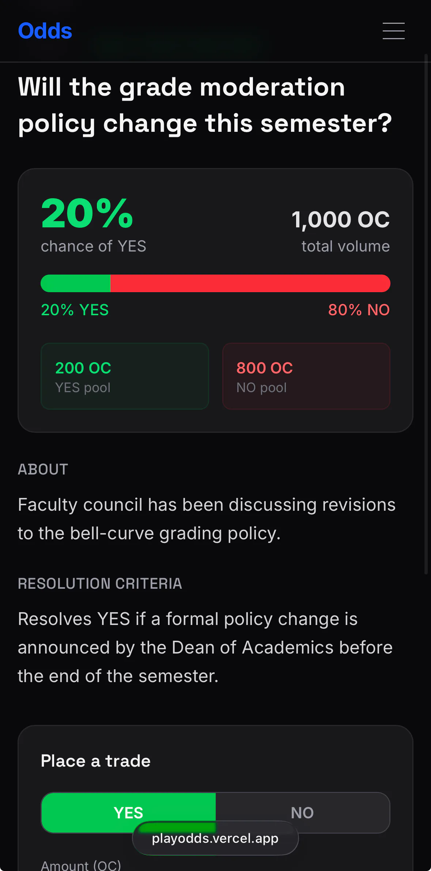Click green YES portion of probability bar

pos(76,283)
